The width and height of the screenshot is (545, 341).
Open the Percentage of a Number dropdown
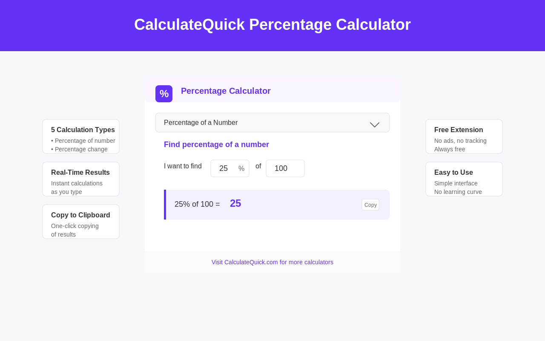pyautogui.click(x=272, y=123)
